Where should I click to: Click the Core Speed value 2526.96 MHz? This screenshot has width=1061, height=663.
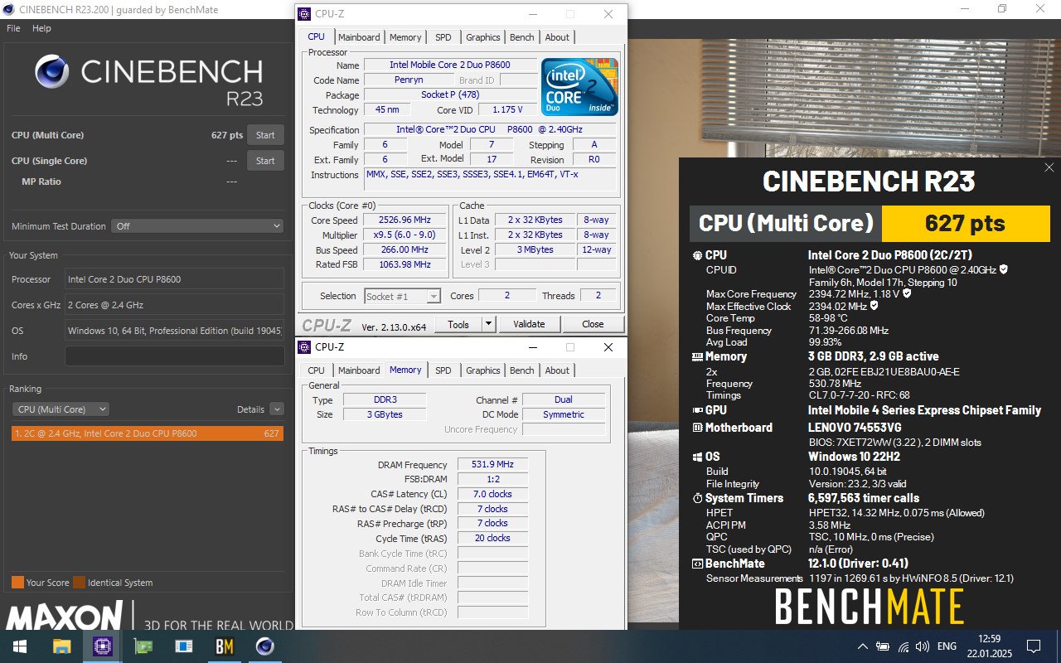405,220
